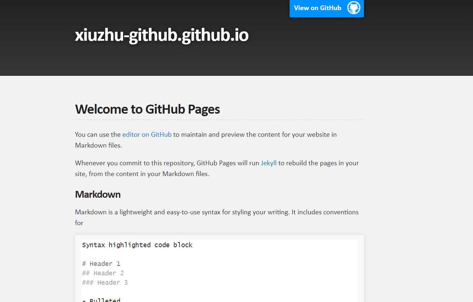Click the xiuzhu-github.github.io site title
The height and width of the screenshot is (302, 473).
click(162, 35)
